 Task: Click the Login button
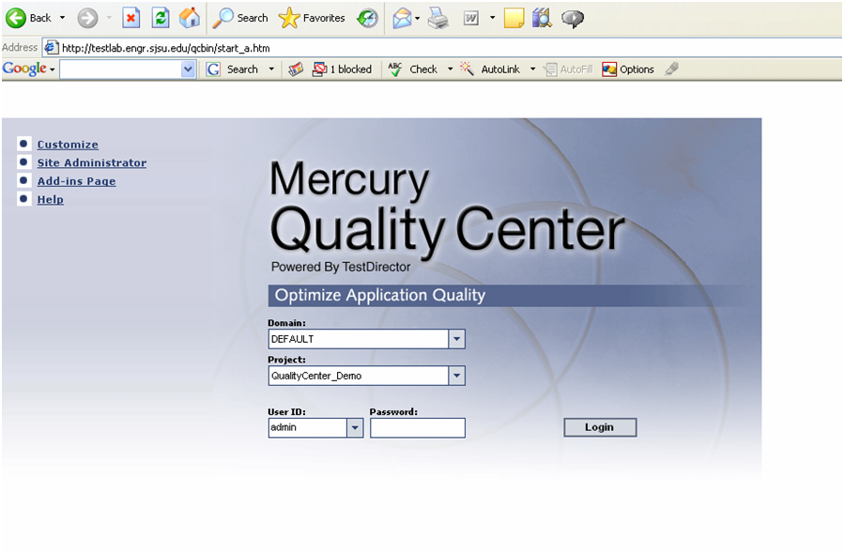pyautogui.click(x=599, y=427)
